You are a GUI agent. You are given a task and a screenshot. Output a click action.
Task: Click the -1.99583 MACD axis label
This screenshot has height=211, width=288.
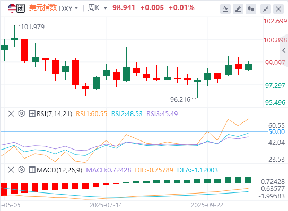click(272, 196)
